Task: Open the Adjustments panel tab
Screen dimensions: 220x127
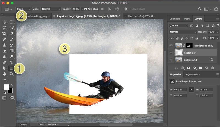Action: 193,74
